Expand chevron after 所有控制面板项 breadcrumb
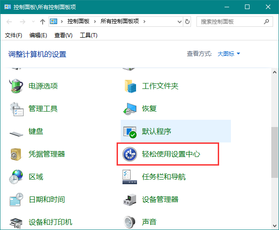This screenshot has height=230, width=279. (x=144, y=21)
